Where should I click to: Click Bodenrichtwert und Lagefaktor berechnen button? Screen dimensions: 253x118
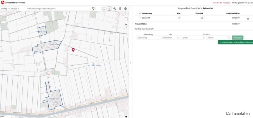(x=236, y=42)
